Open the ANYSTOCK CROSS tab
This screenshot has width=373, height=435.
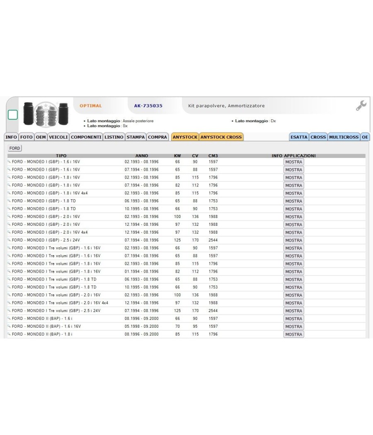coord(221,137)
